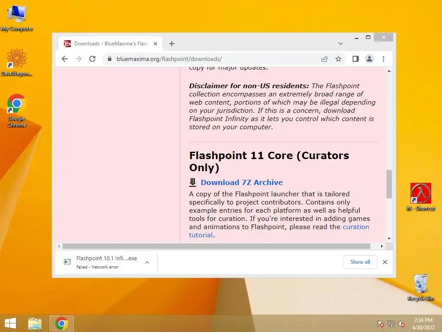Click the Flashpoint exe file icon
Viewport: 442px width, 332px height.
click(x=67, y=262)
